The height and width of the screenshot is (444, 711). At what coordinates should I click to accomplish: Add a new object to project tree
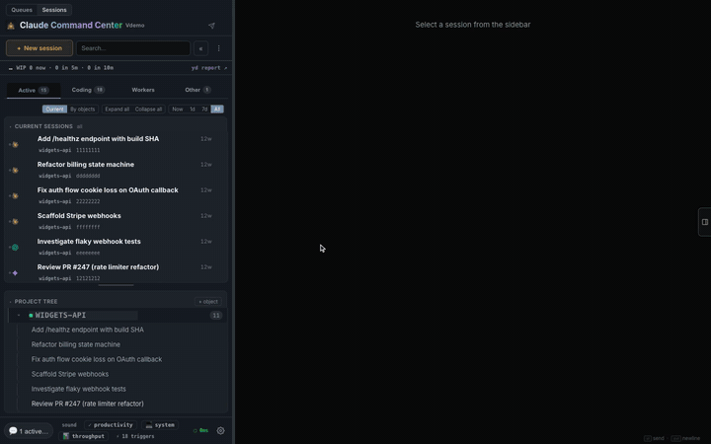coord(208,302)
